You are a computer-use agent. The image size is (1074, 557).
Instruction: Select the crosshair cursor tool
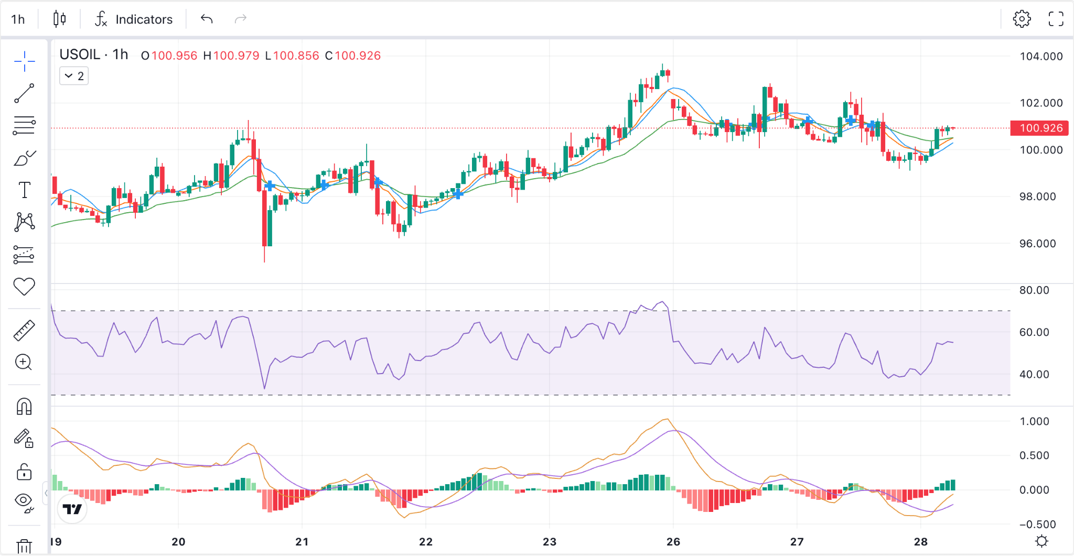tap(24, 61)
